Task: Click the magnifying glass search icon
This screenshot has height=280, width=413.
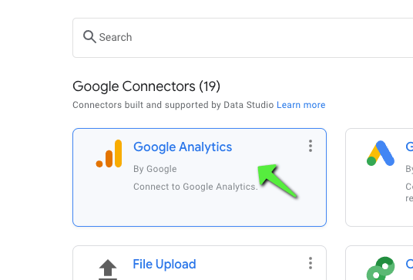Action: [x=89, y=37]
